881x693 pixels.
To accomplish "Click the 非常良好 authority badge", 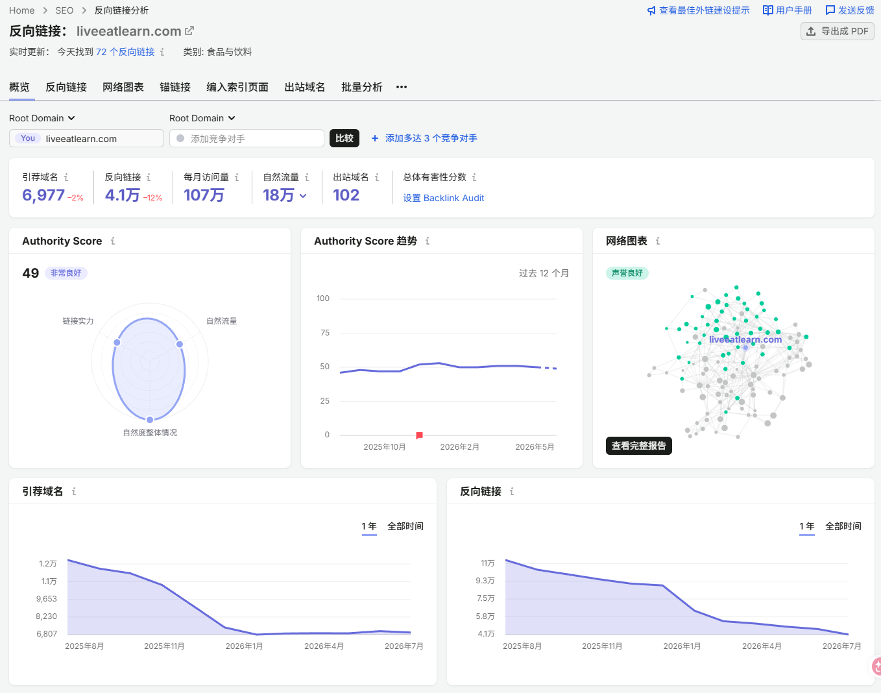I will pyautogui.click(x=66, y=273).
